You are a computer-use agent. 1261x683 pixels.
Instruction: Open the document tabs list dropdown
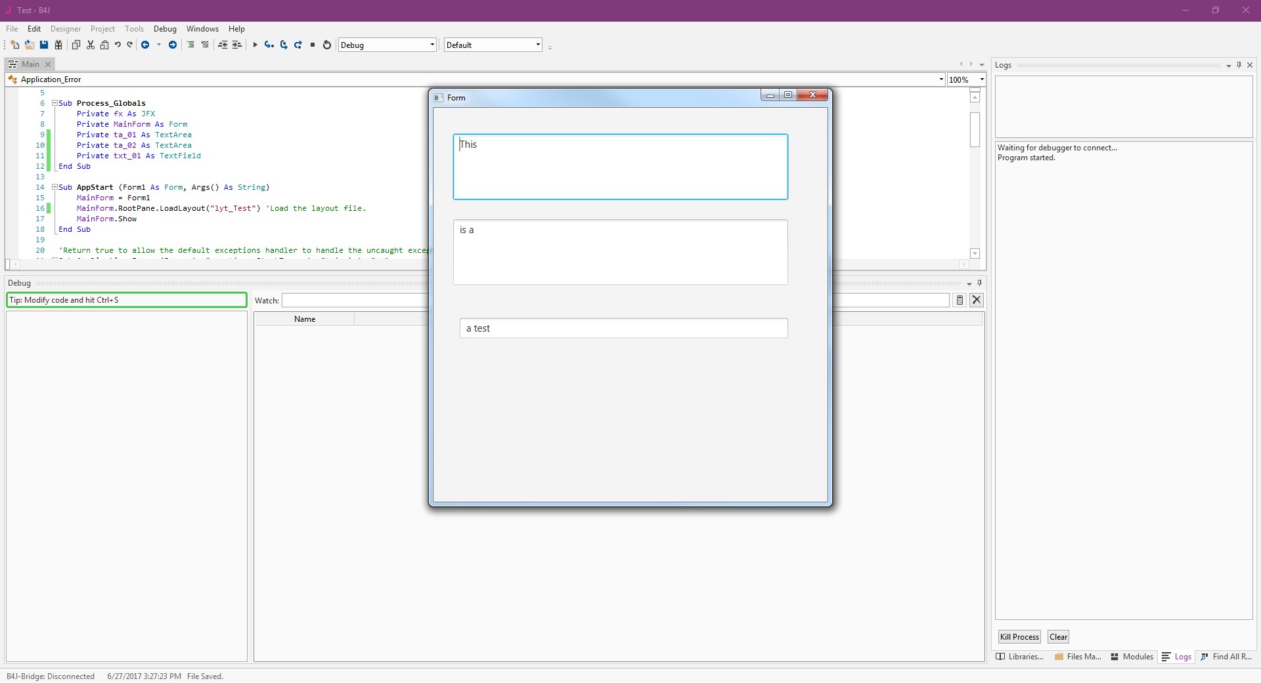[x=982, y=65]
